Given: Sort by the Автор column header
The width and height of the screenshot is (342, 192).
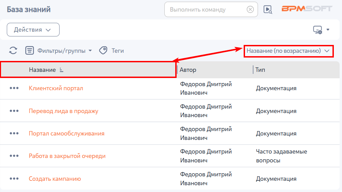Looking at the screenshot, I should pos(188,70).
